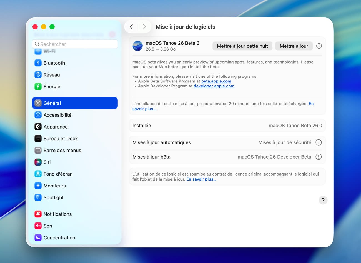Click the Fond d’écran flower icon
The height and width of the screenshot is (263, 361).
coord(38,174)
